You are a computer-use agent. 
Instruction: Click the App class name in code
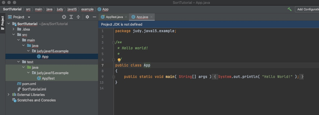(x=147, y=65)
